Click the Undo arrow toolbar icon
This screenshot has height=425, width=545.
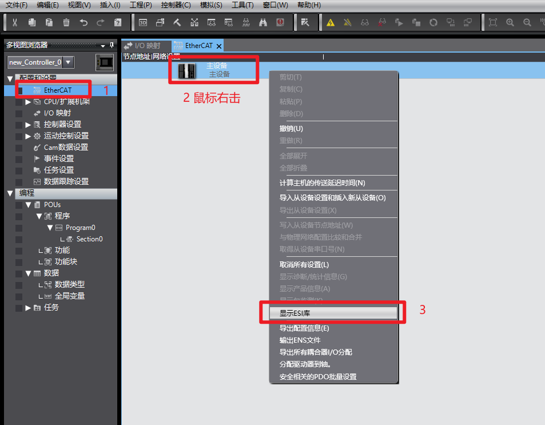(x=83, y=23)
